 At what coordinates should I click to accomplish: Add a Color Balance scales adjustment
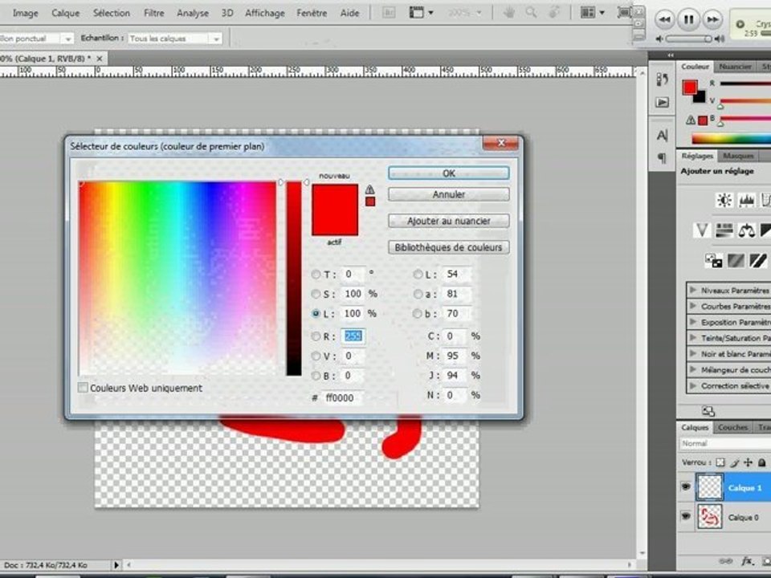[x=746, y=230]
